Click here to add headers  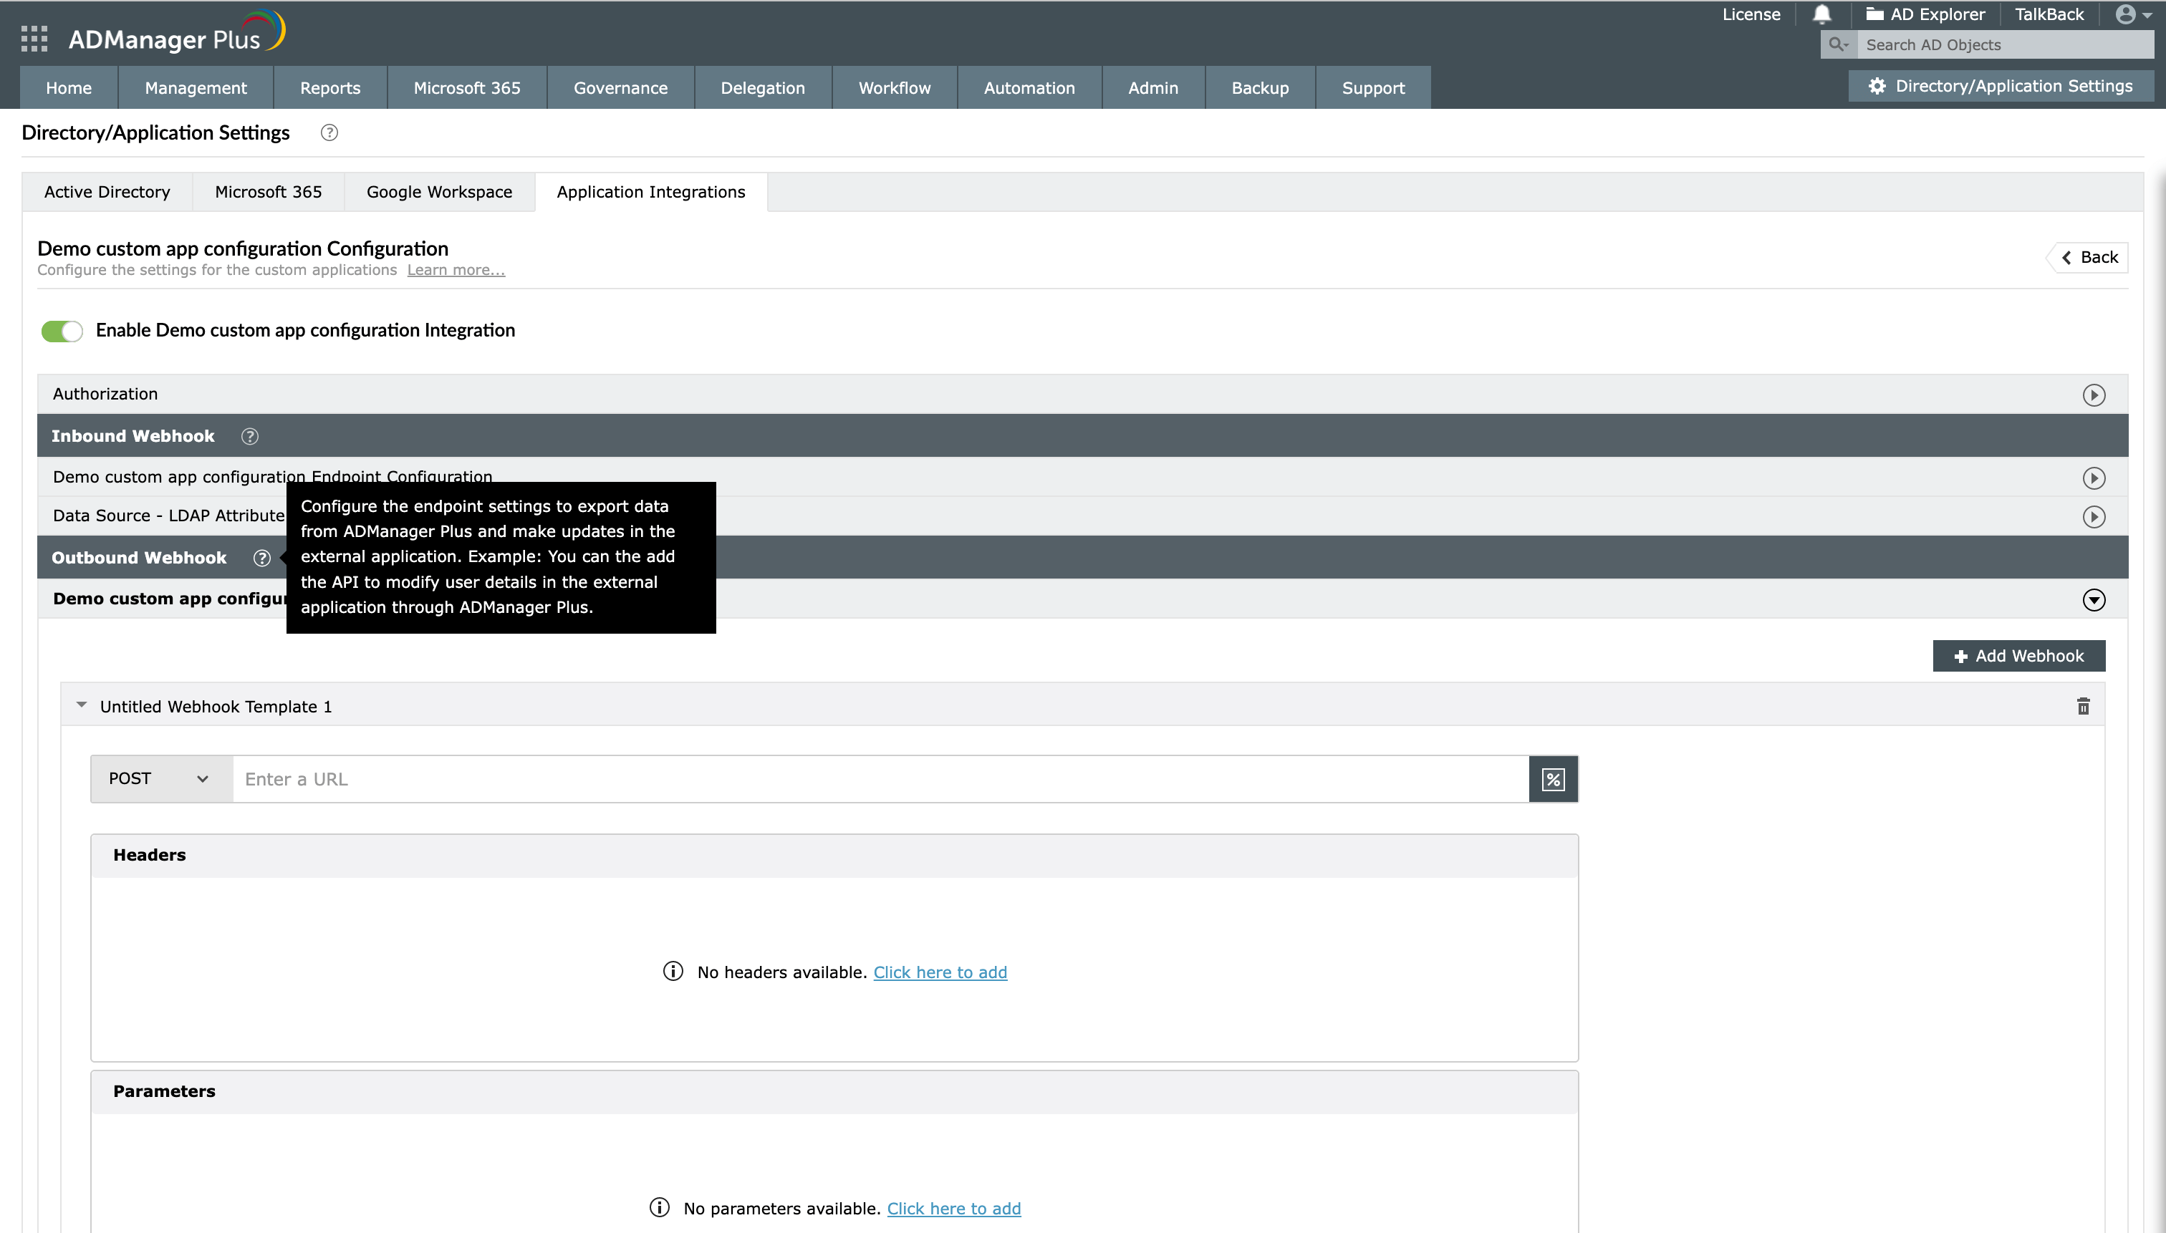940,972
